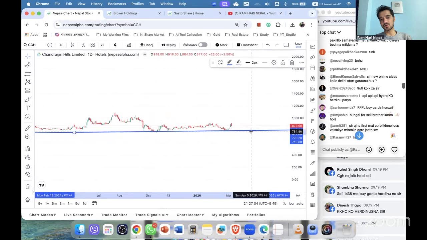Open the line style dropdown in drawing toolbar
This screenshot has width=427, height=240.
click(265, 62)
